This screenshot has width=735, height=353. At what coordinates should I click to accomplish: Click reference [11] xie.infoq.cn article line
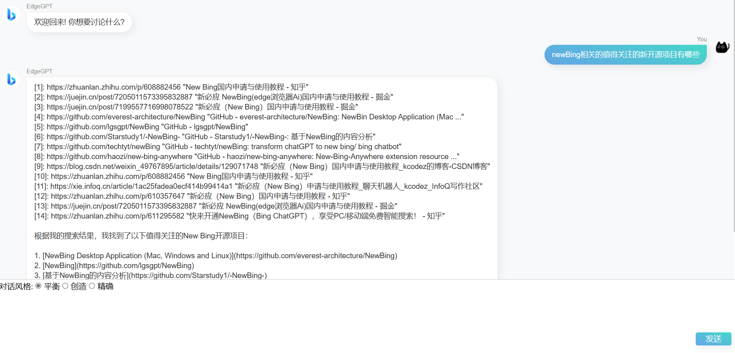(x=258, y=186)
